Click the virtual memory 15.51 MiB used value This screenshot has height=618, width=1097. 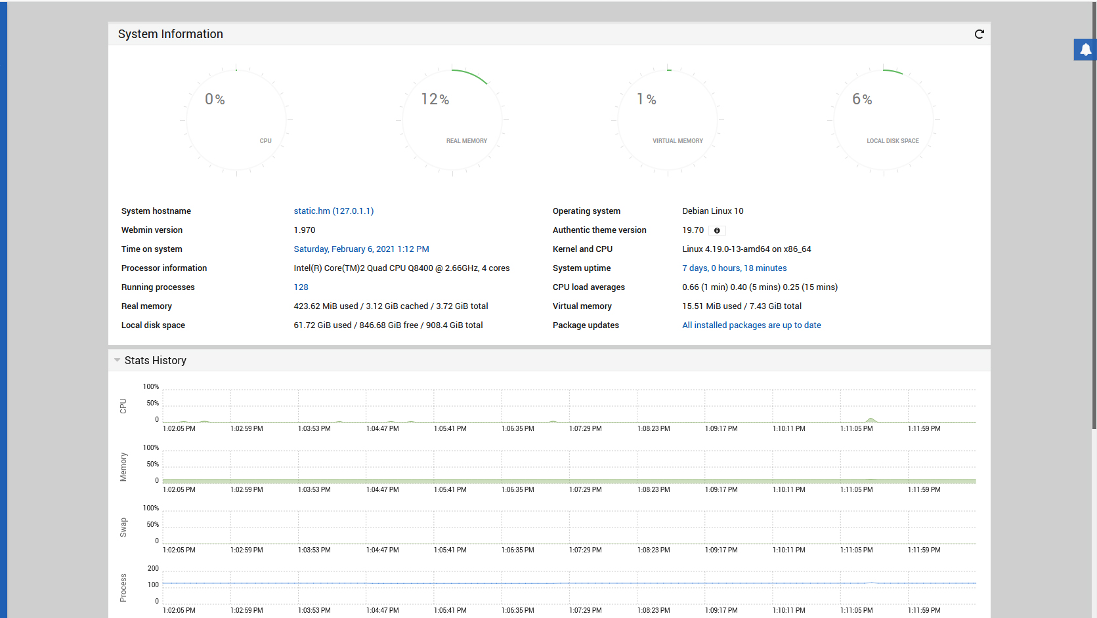pos(742,306)
